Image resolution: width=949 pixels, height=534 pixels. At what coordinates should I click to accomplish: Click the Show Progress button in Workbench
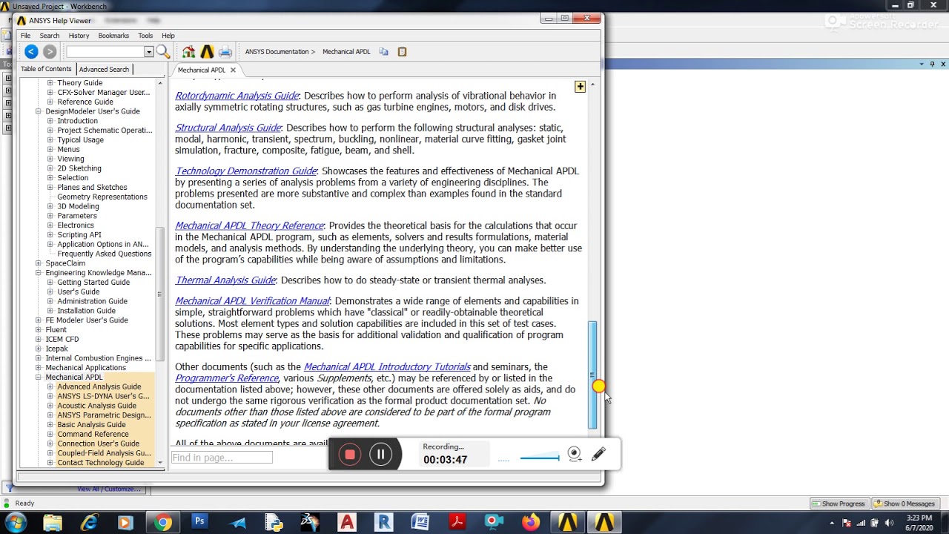click(x=839, y=504)
